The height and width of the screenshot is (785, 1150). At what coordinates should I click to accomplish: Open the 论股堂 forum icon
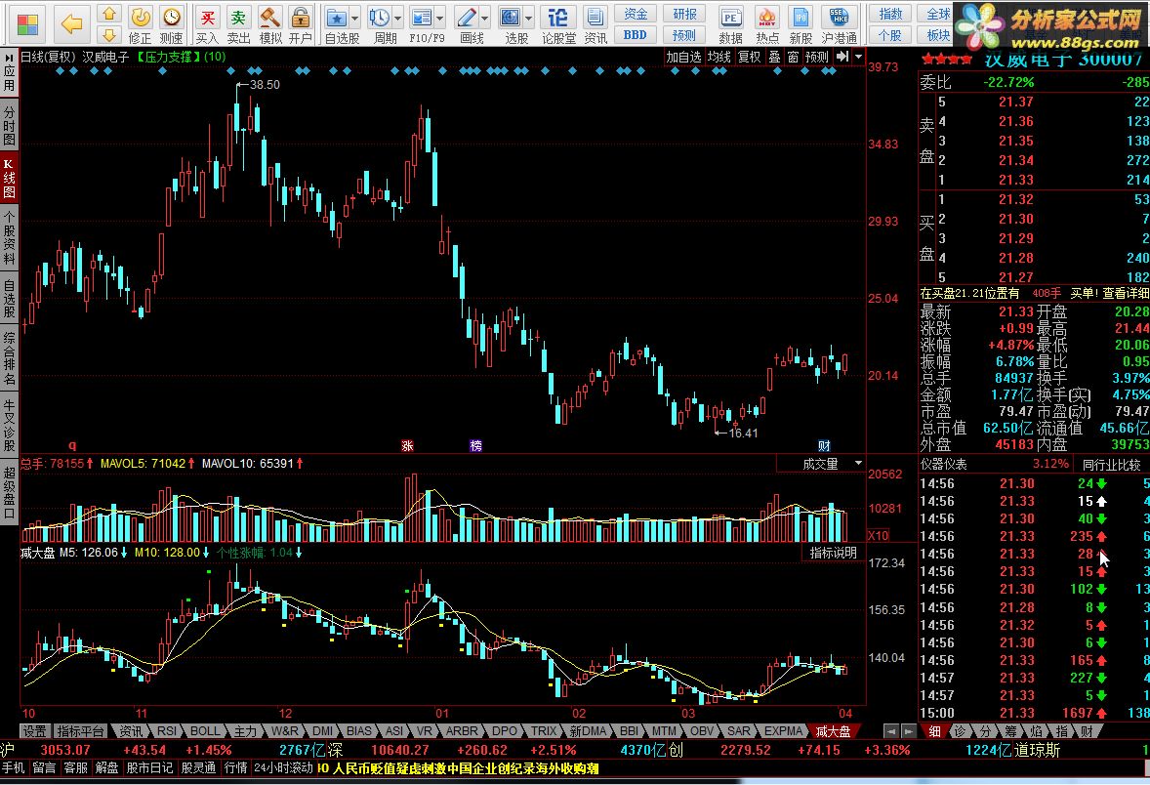558,24
